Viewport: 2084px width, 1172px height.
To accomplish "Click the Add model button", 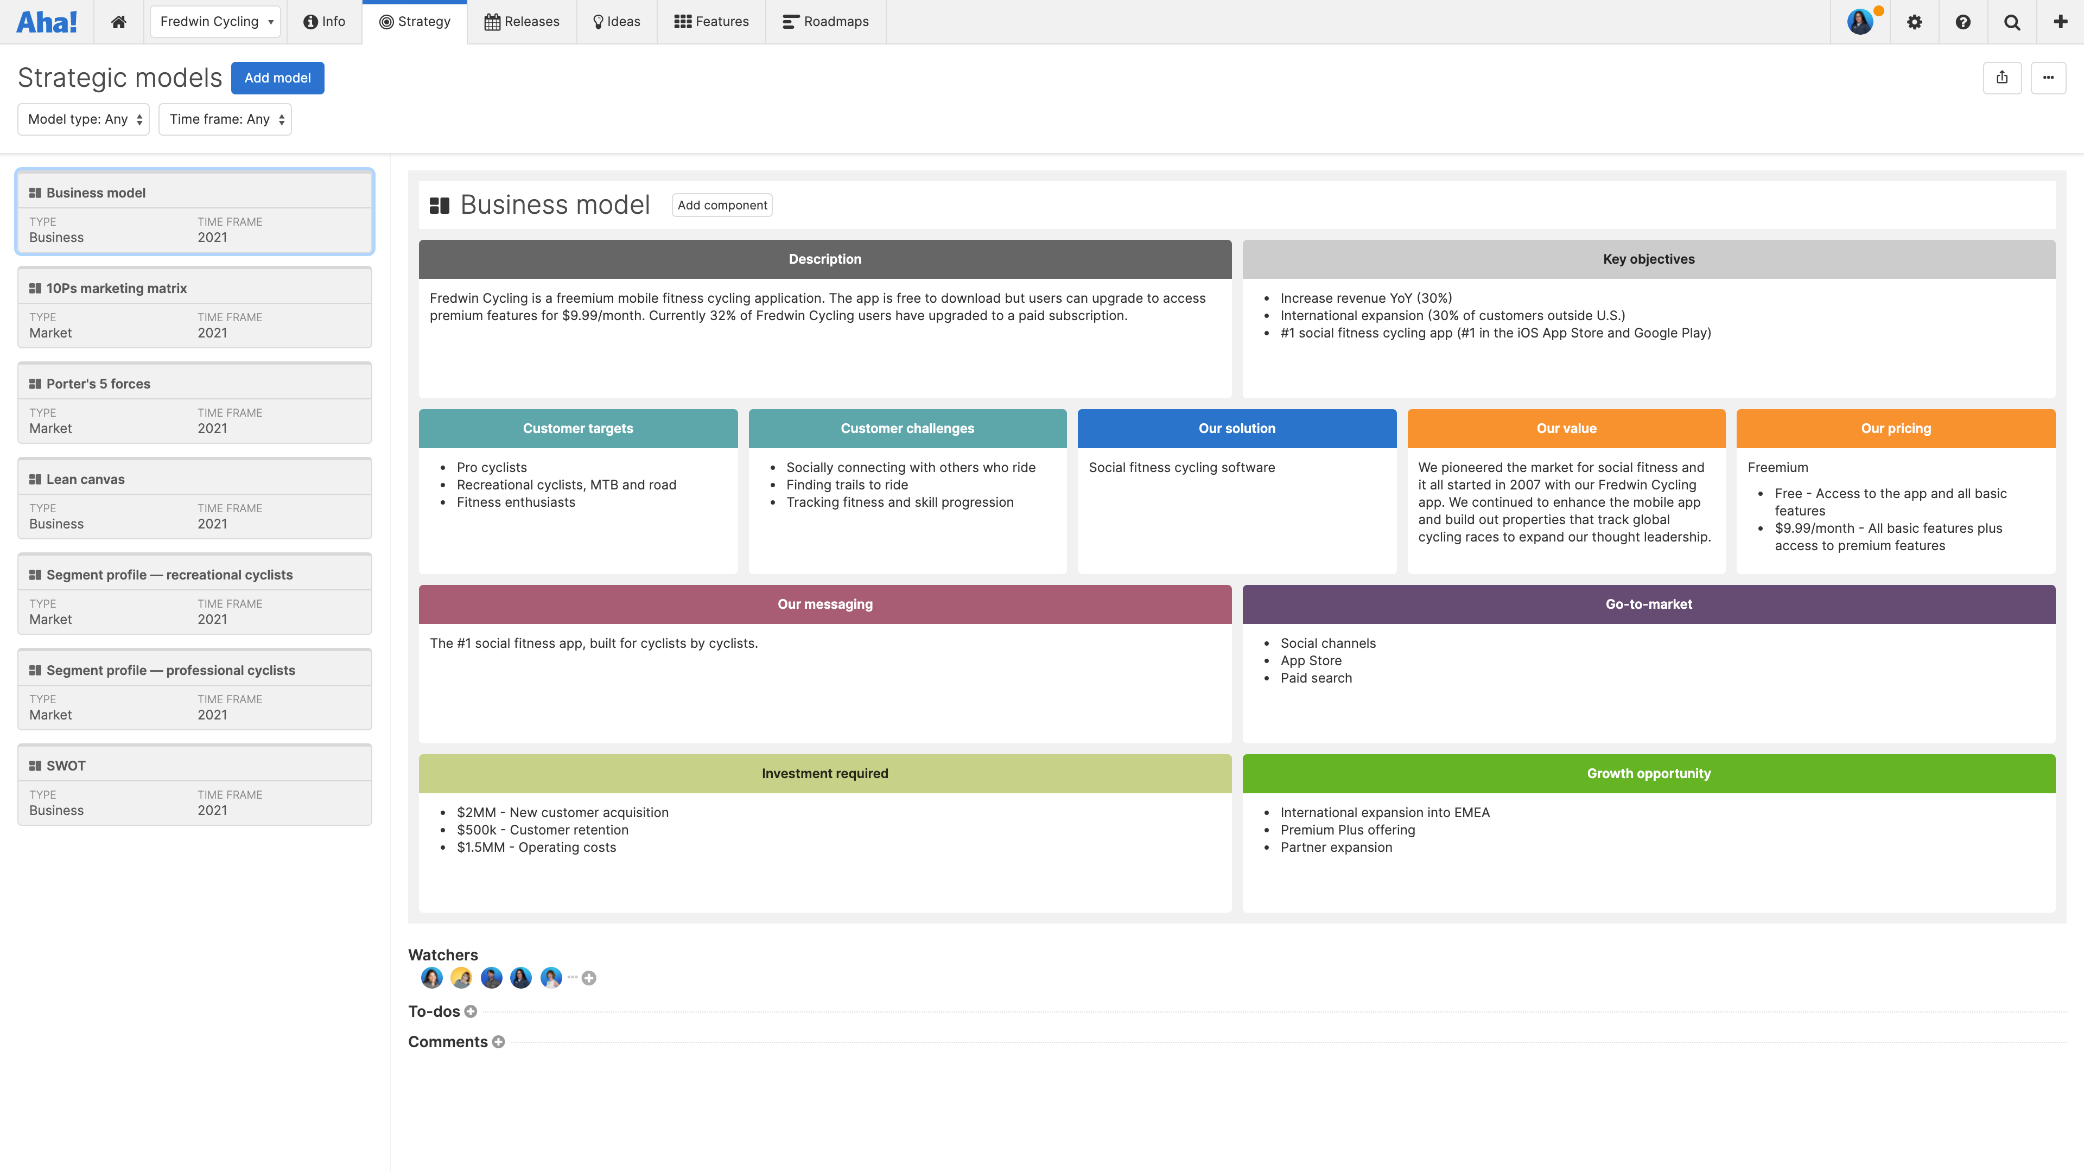I will (x=277, y=78).
